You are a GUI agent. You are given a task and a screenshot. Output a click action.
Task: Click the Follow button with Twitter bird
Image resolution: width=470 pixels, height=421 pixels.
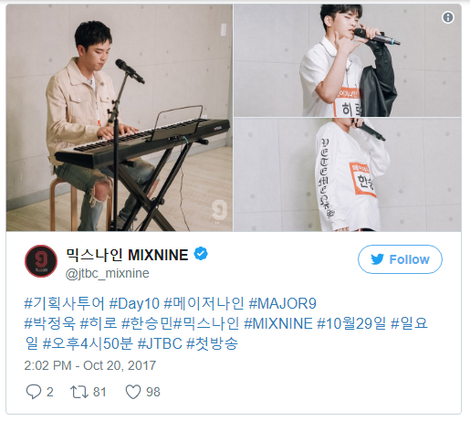click(400, 259)
